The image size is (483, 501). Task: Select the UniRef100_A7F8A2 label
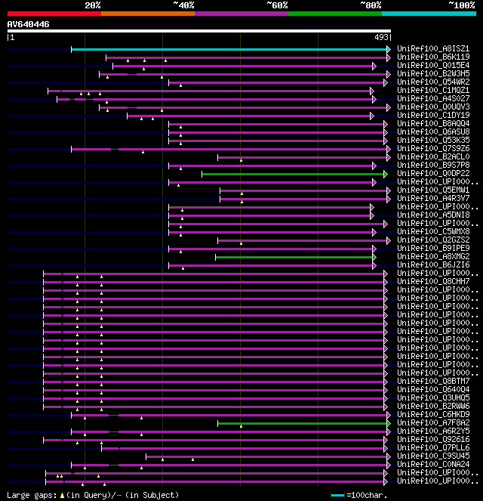(433, 422)
